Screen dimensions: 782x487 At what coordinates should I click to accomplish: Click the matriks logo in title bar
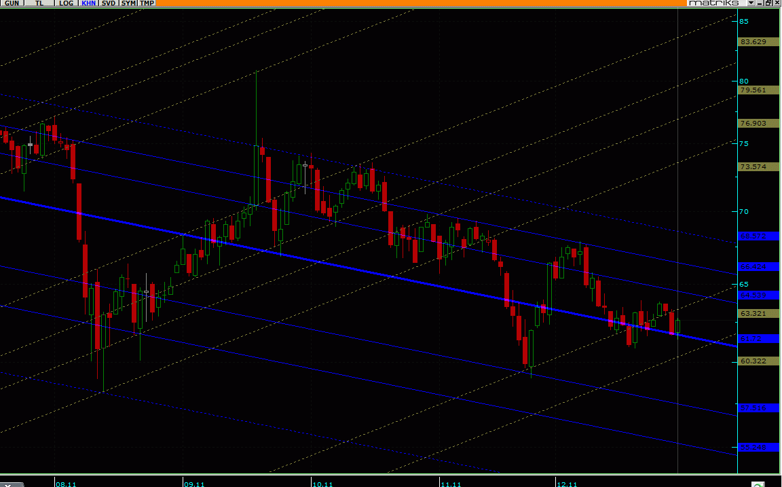click(713, 3)
